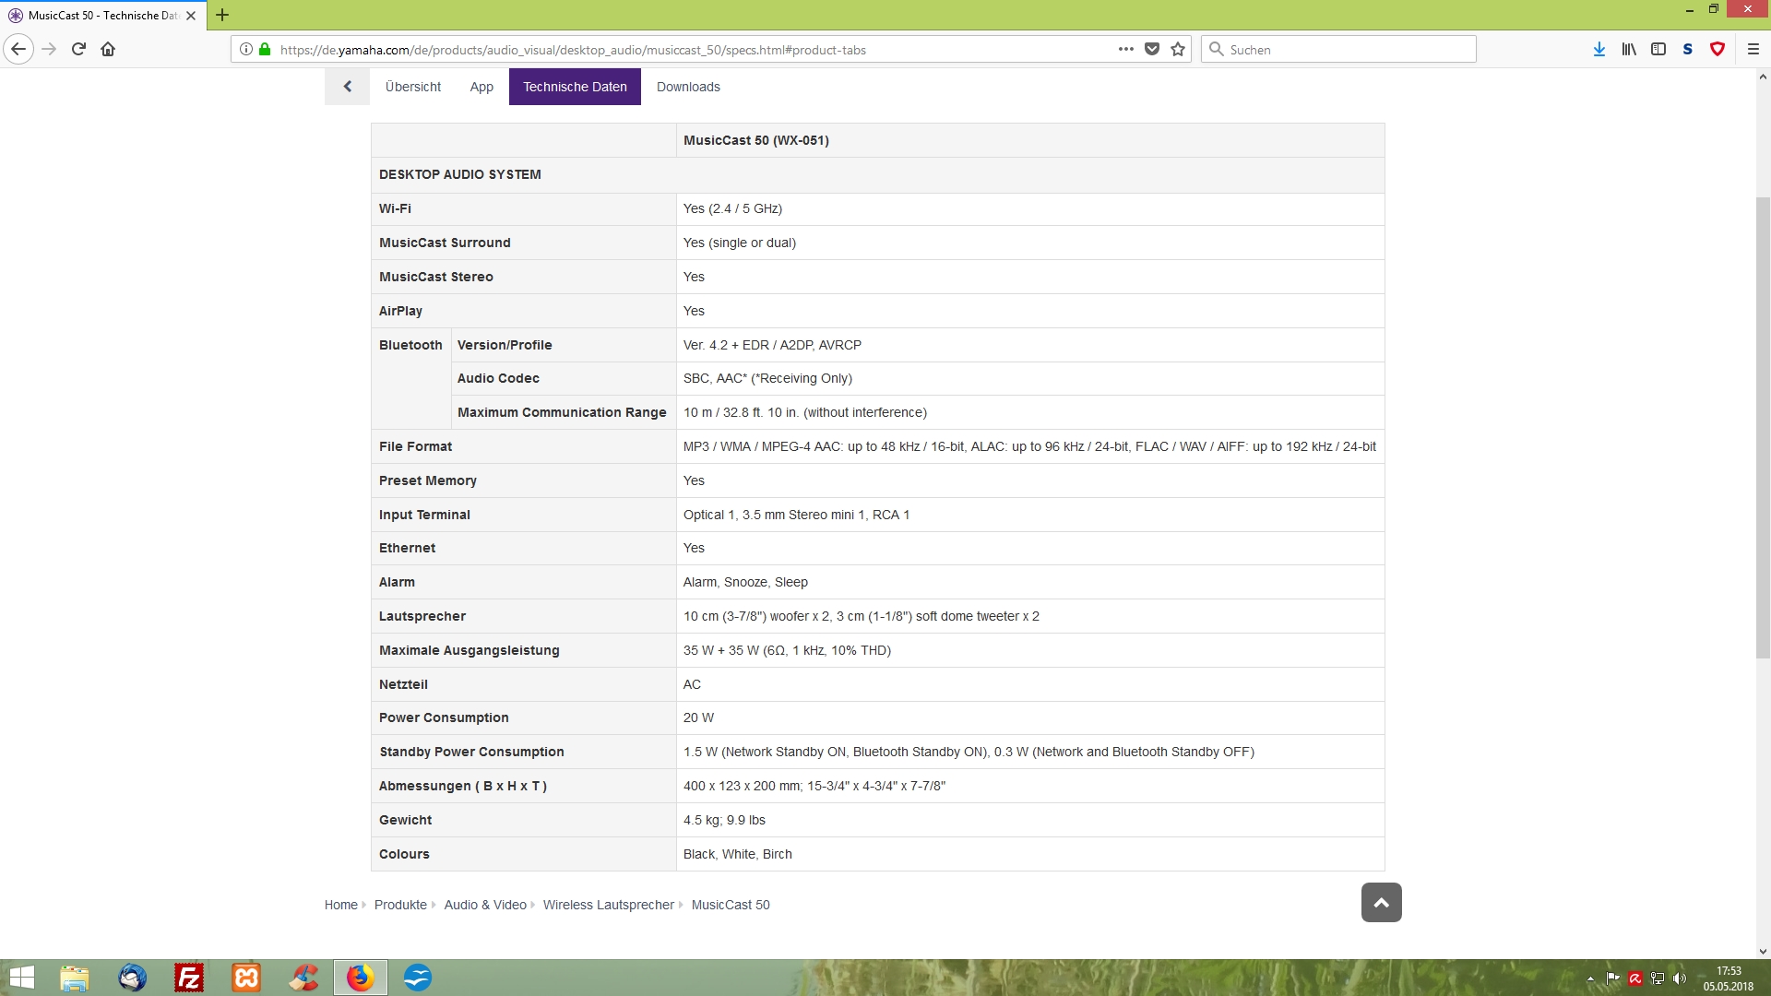Image resolution: width=1771 pixels, height=996 pixels.
Task: Show the Firefox library icon
Action: (x=1629, y=49)
